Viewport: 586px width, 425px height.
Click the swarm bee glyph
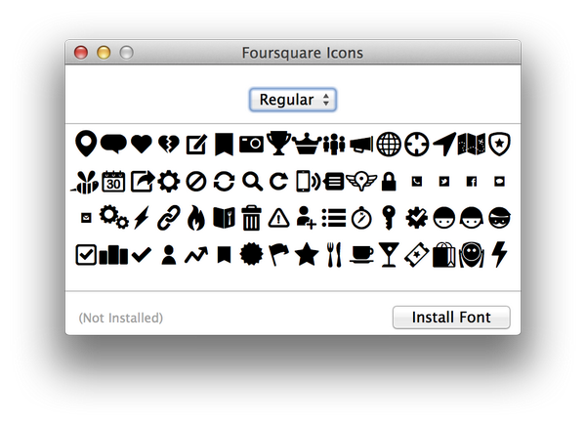pyautogui.click(x=85, y=183)
